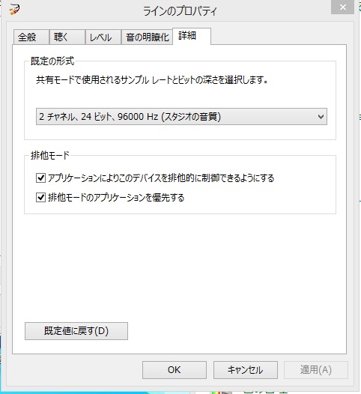Close the ラインのプロパティ dialog with X
Screen dimensions: 361x394
click(x=342, y=7)
